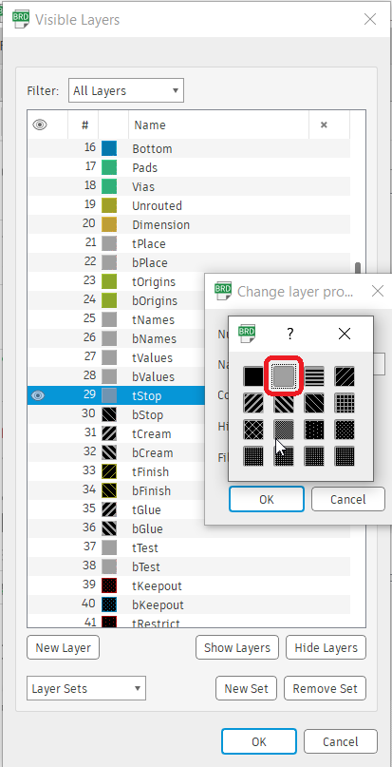This screenshot has width=392, height=767.
Task: Toggle visibility eye of tStop layer
Action: point(38,395)
